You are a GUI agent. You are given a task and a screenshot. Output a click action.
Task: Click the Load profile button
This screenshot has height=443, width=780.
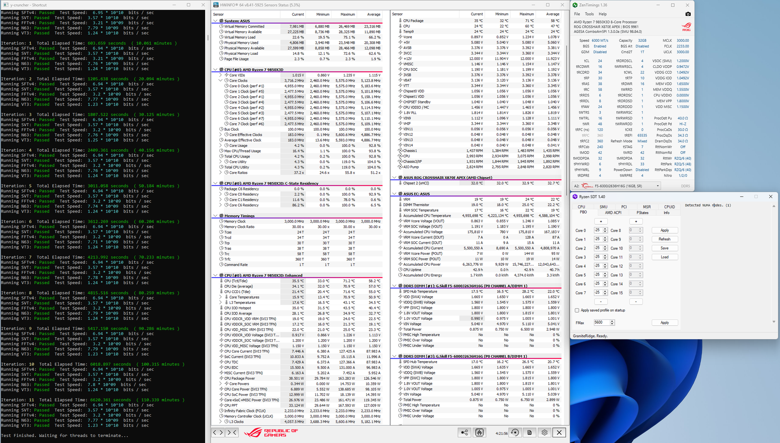pos(665,257)
